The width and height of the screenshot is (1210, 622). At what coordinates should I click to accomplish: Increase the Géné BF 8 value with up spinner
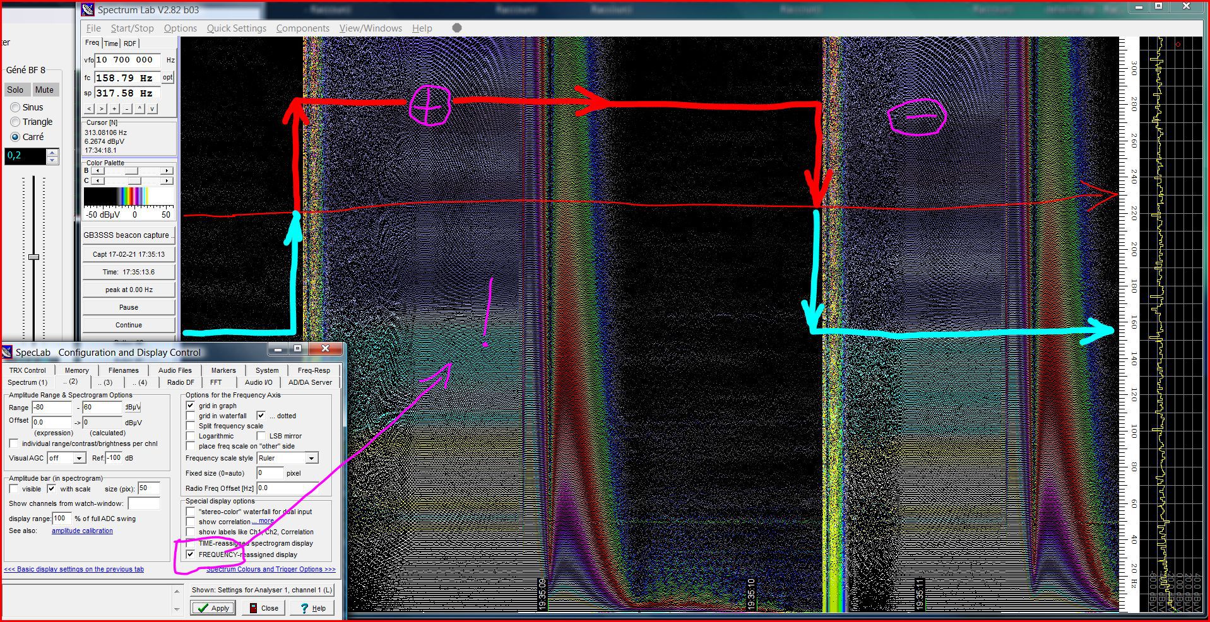click(53, 152)
